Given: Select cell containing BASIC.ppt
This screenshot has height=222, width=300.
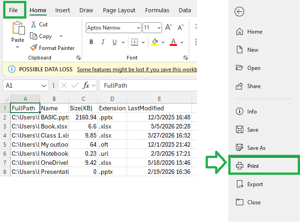Looking at the screenshot, I should [x=54, y=117].
